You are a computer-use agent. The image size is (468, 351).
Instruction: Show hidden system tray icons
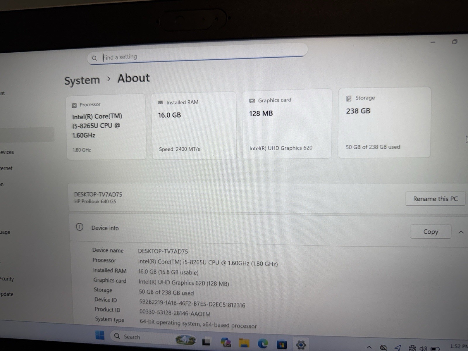(x=369, y=347)
